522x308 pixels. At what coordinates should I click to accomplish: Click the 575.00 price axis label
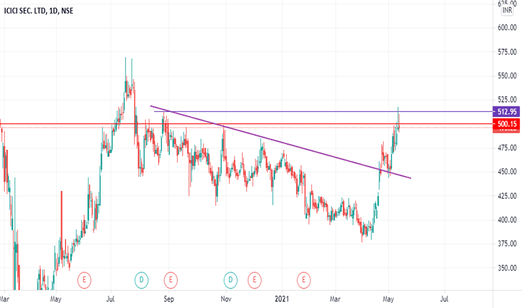point(507,52)
